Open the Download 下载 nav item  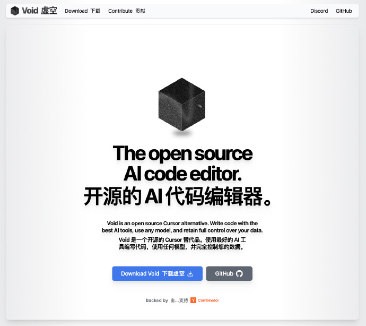tap(83, 11)
